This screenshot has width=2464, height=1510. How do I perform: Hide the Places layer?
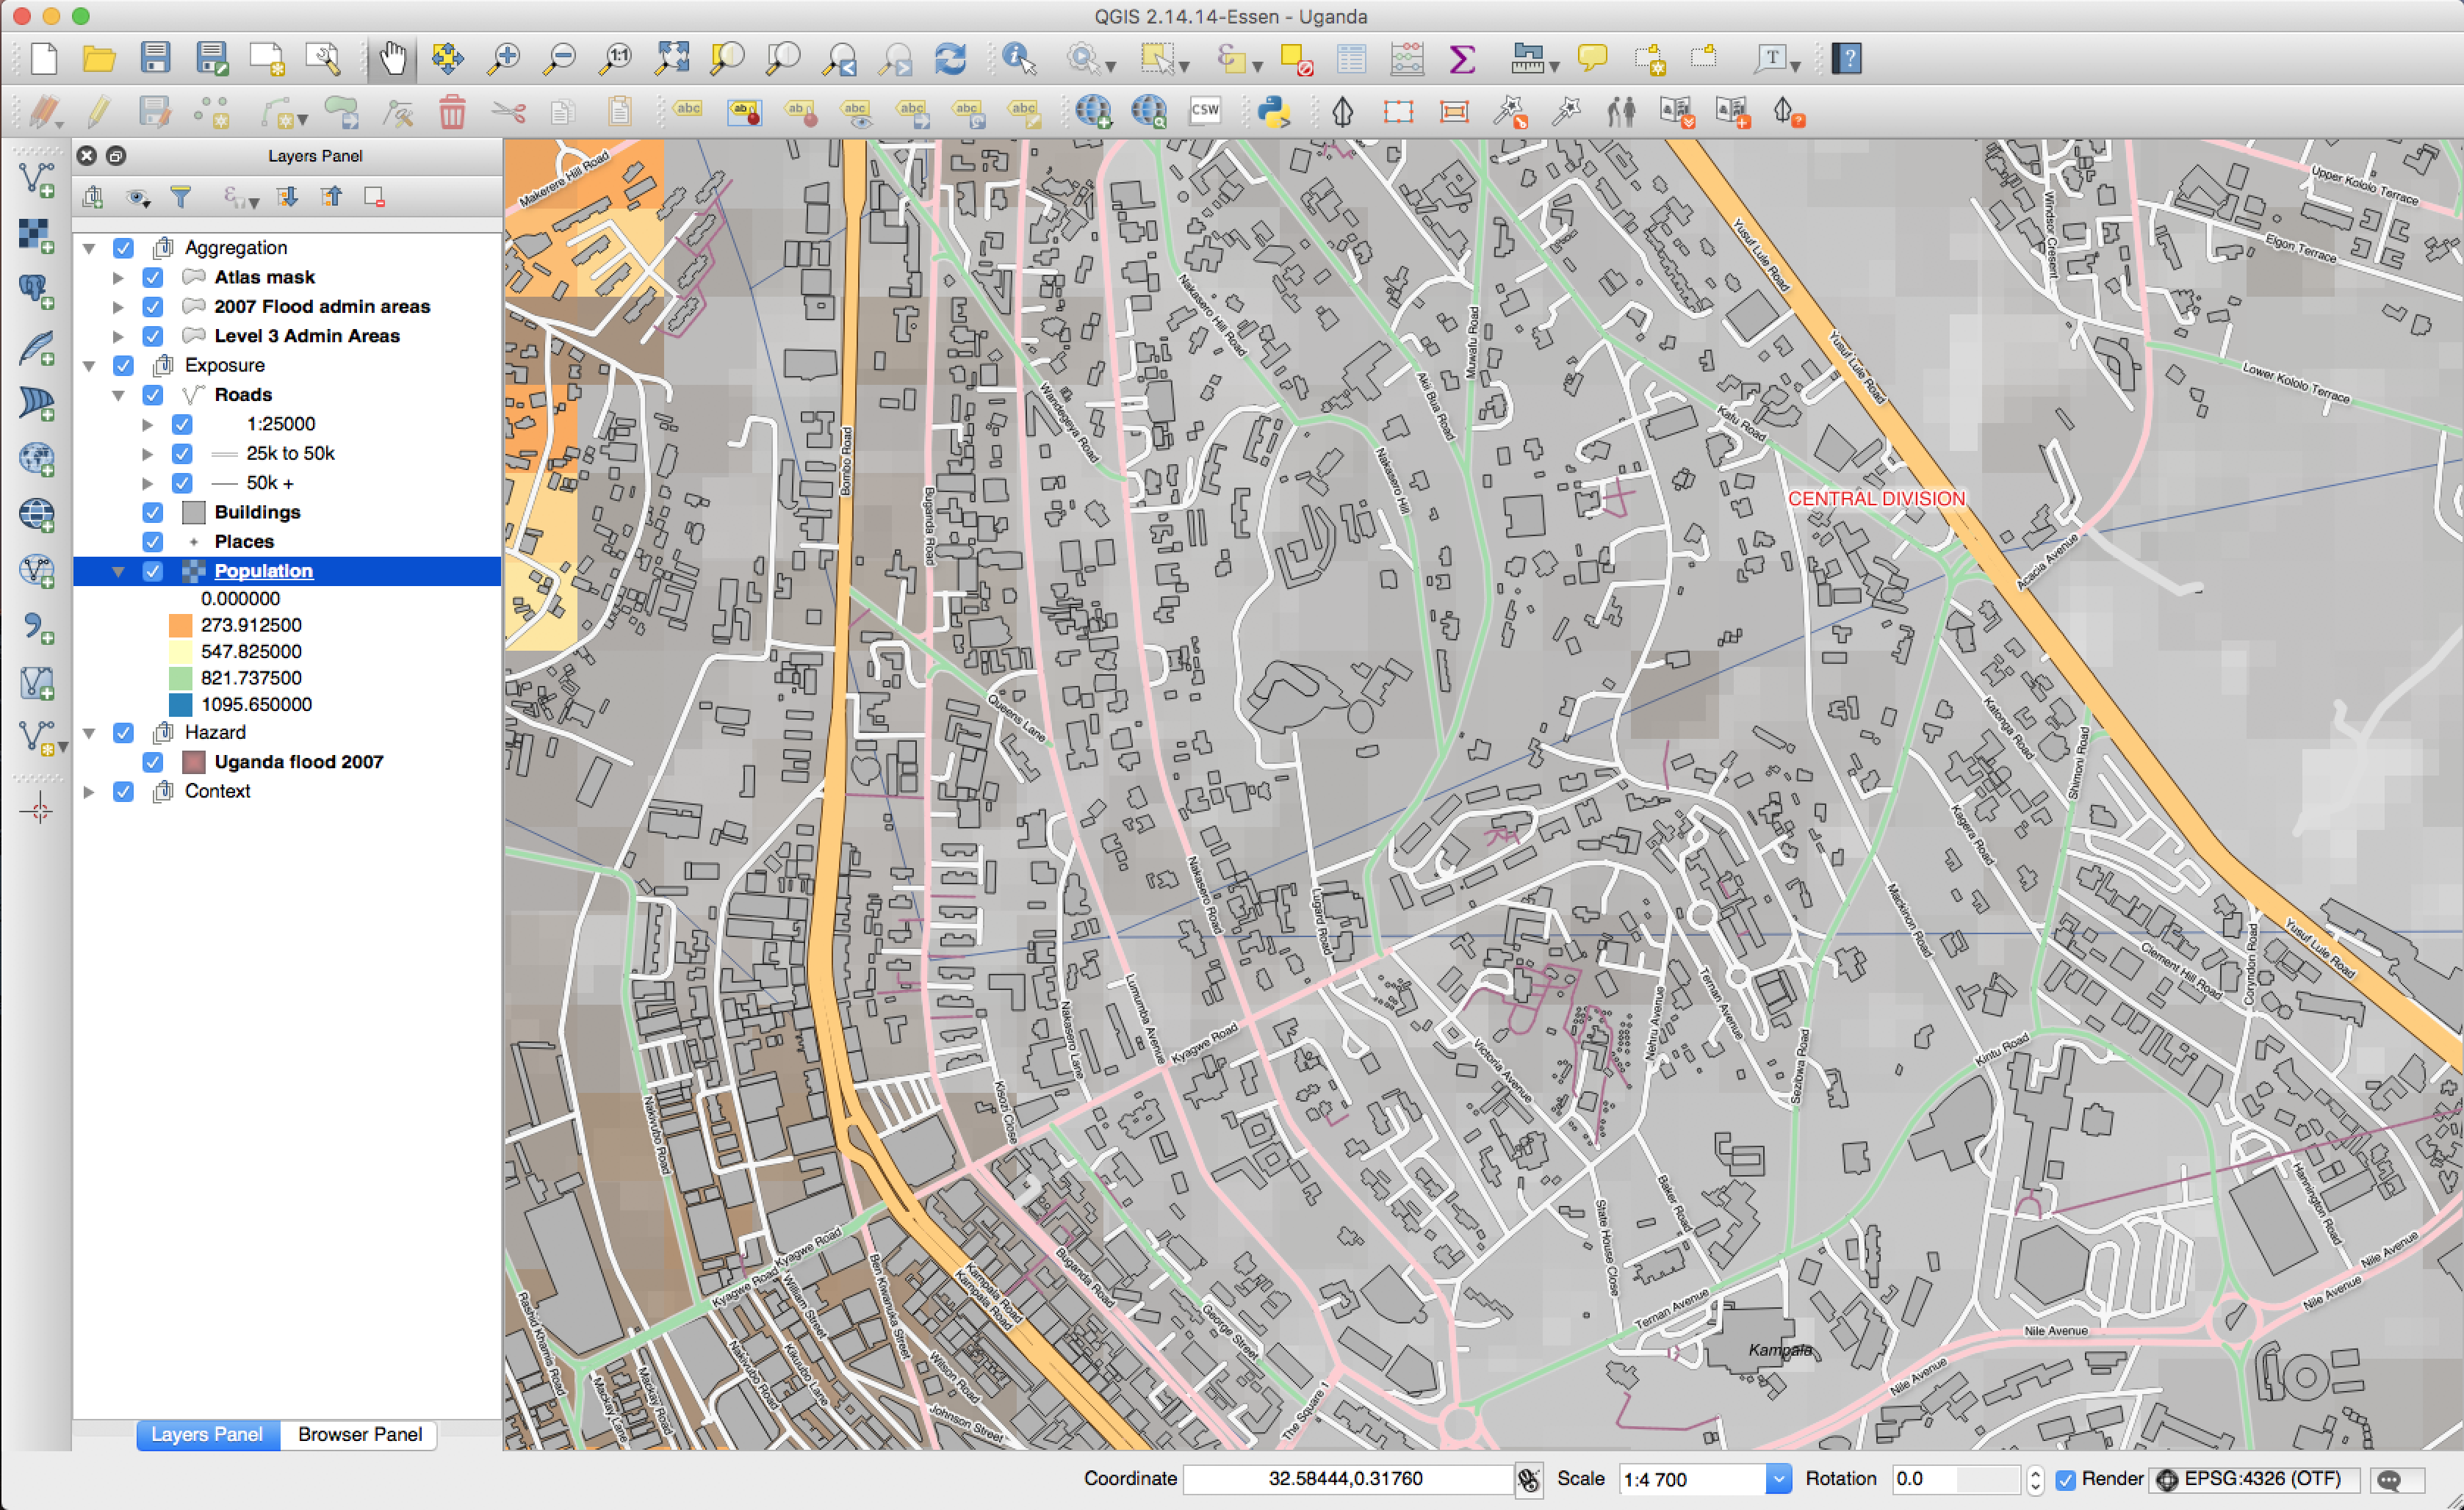(x=153, y=542)
